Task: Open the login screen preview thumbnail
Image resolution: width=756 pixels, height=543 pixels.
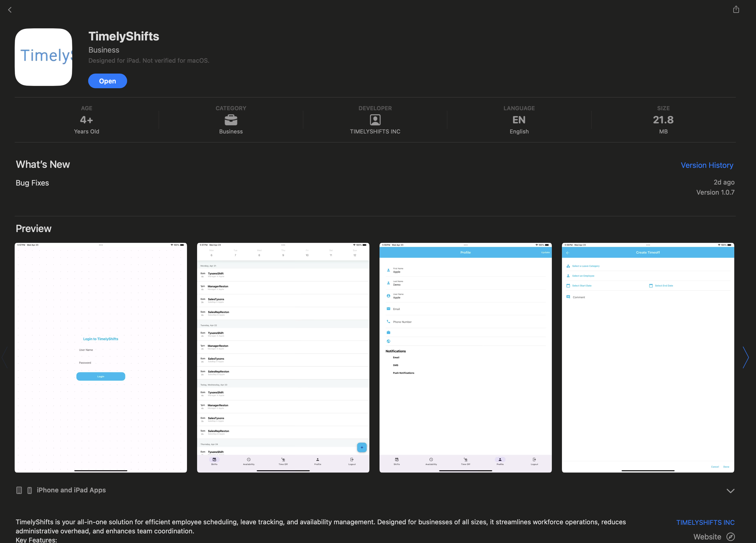Action: (x=101, y=357)
